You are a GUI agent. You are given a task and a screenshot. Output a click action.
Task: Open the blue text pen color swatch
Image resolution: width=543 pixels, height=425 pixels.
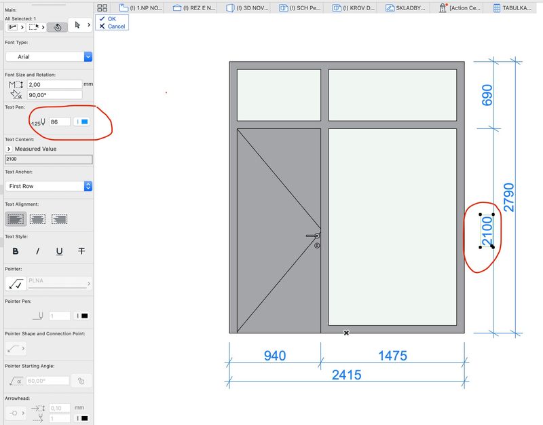[82, 122]
